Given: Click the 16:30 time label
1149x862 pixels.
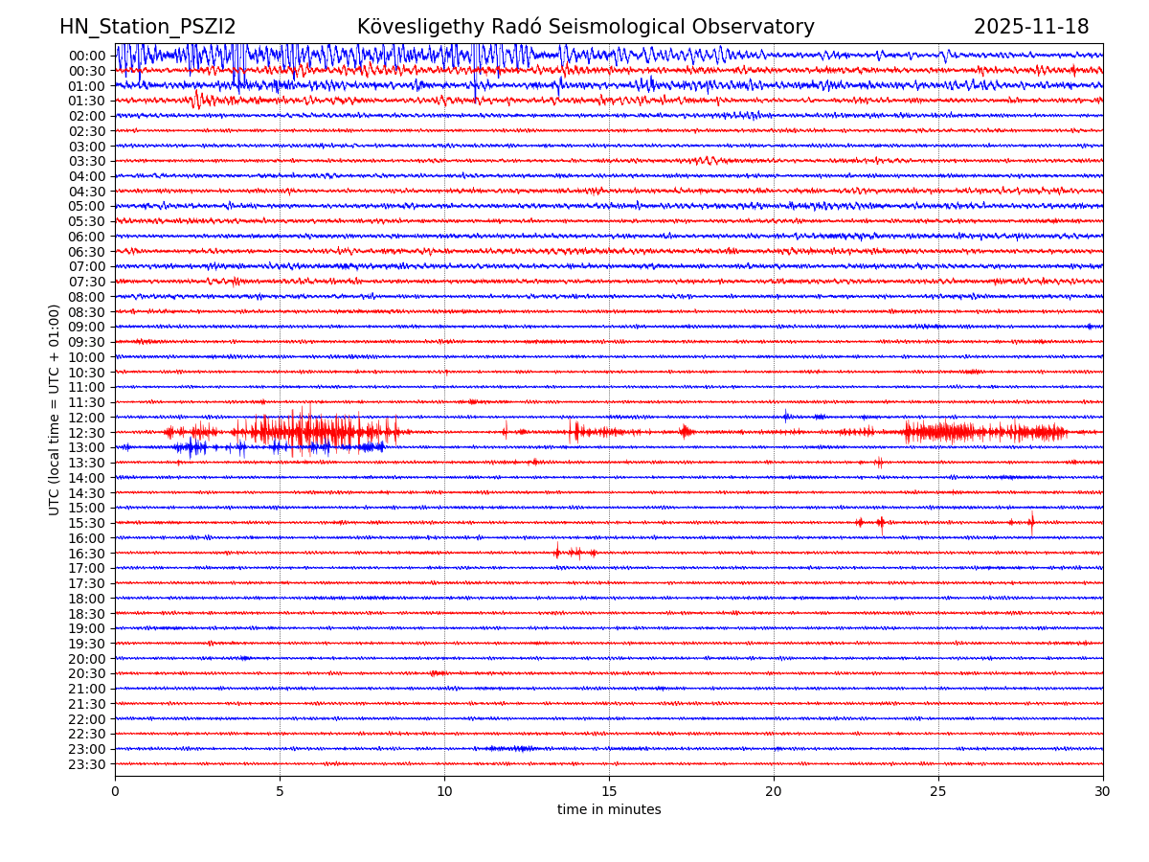Looking at the screenshot, I should tap(87, 554).
